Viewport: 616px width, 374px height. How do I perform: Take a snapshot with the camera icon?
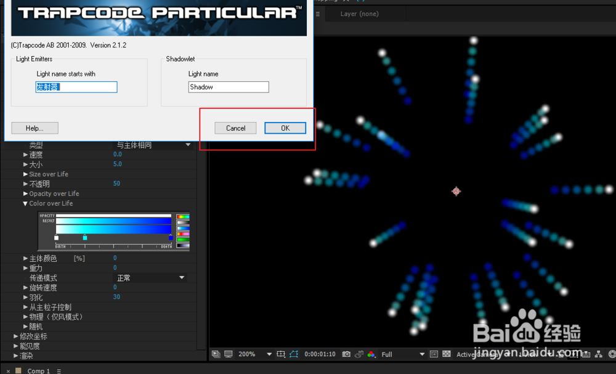[346, 354]
